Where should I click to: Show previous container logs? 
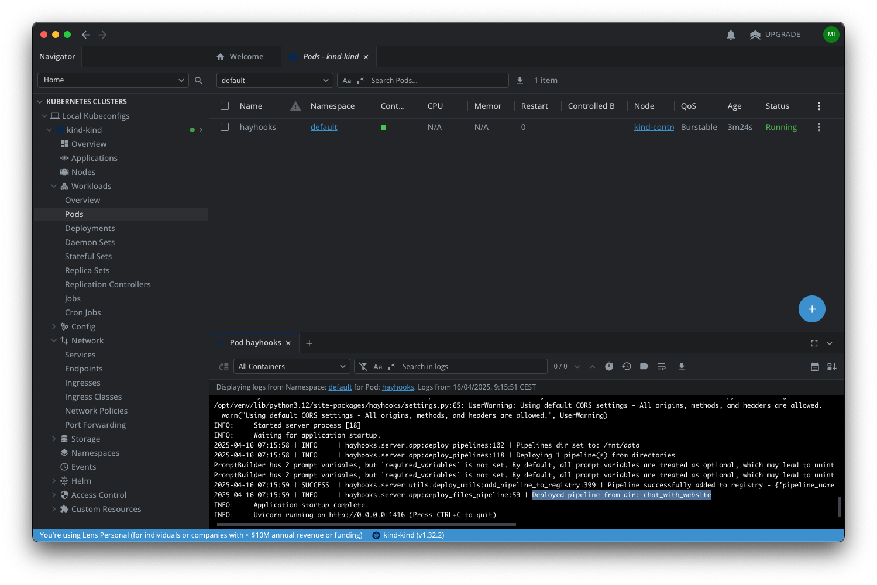pyautogui.click(x=627, y=366)
